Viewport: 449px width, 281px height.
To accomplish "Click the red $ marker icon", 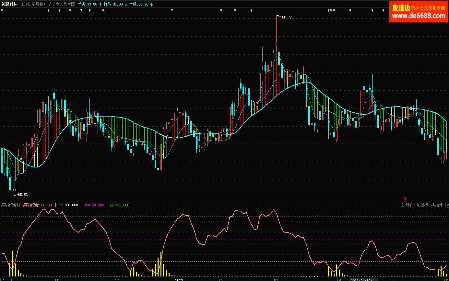I will 405,198.
